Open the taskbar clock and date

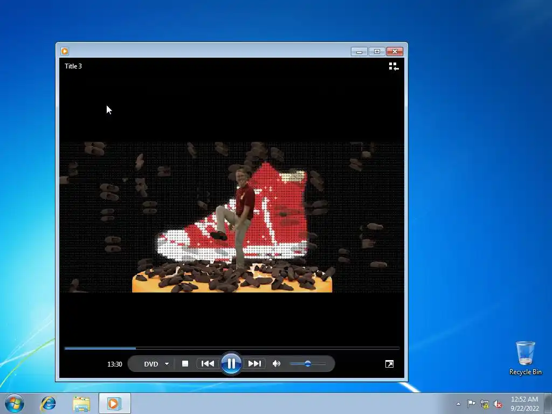[525, 404]
